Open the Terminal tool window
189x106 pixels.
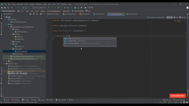26,100
